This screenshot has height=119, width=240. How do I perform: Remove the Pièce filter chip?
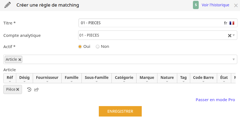[18, 90]
